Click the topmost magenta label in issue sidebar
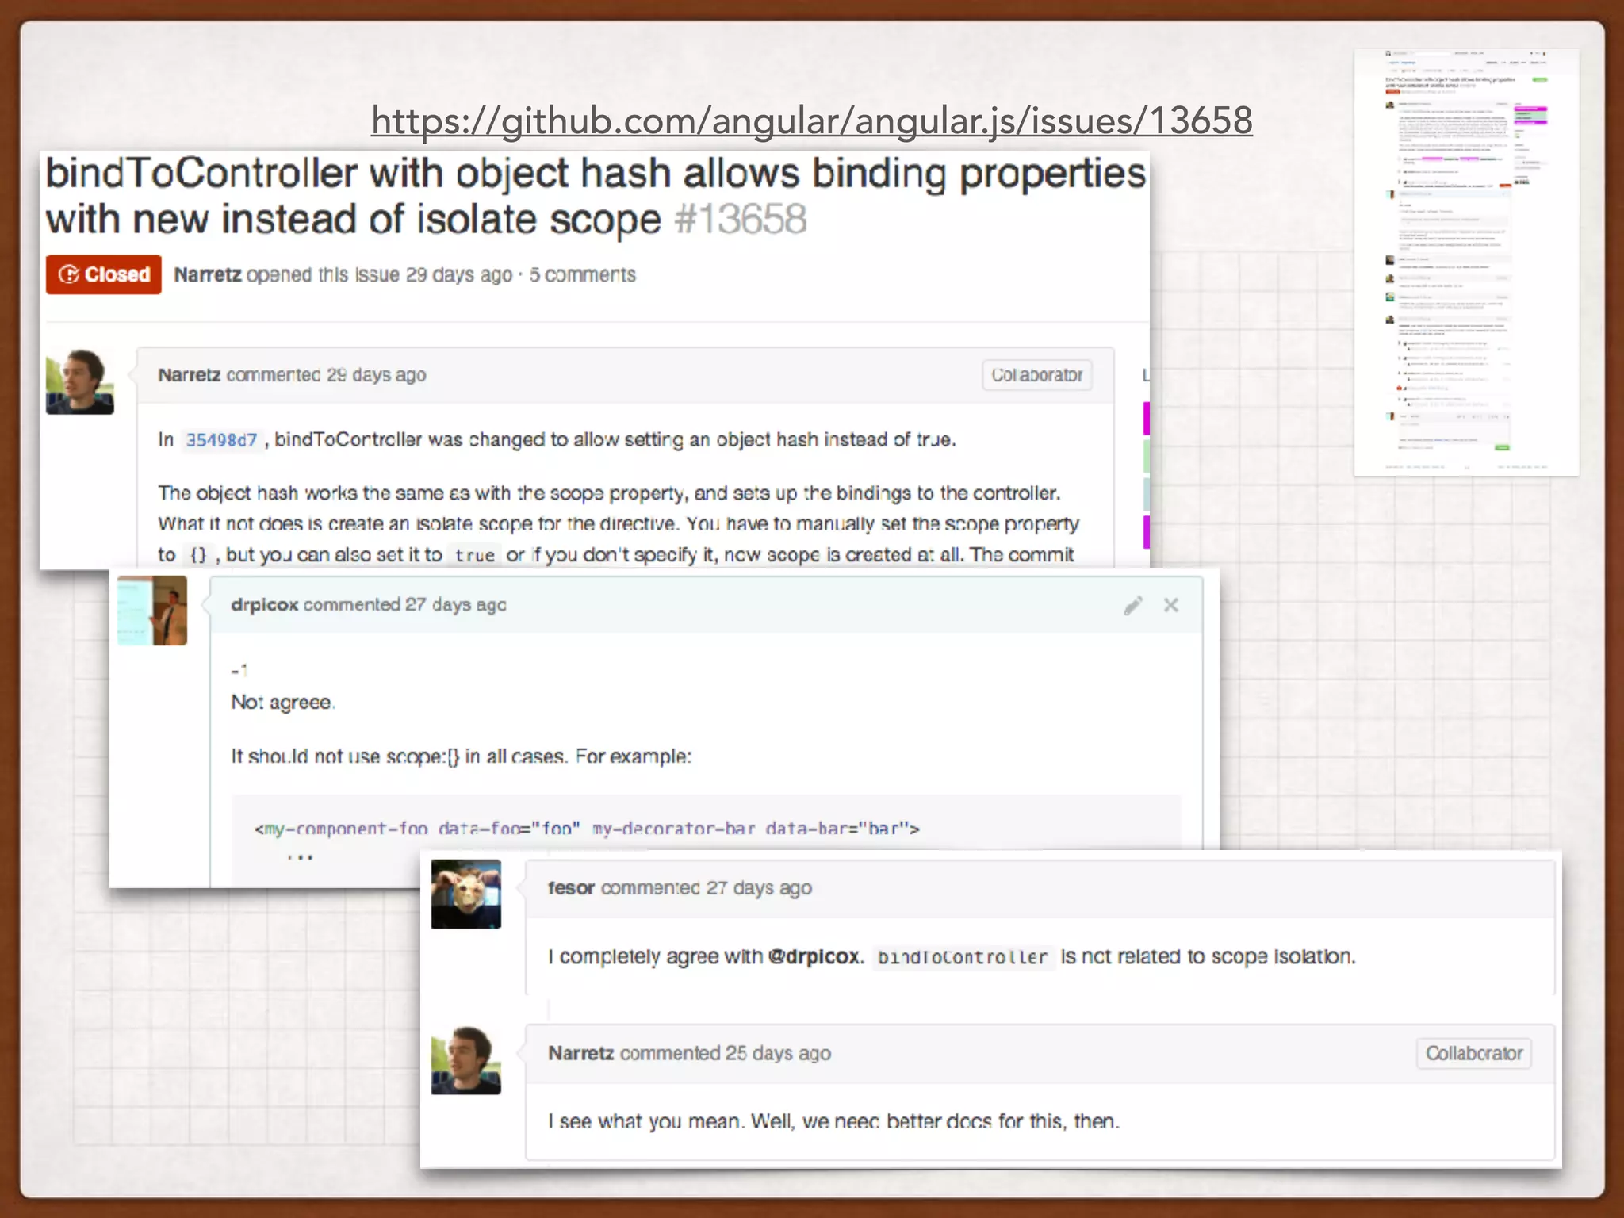The image size is (1624, 1218). 1147,419
